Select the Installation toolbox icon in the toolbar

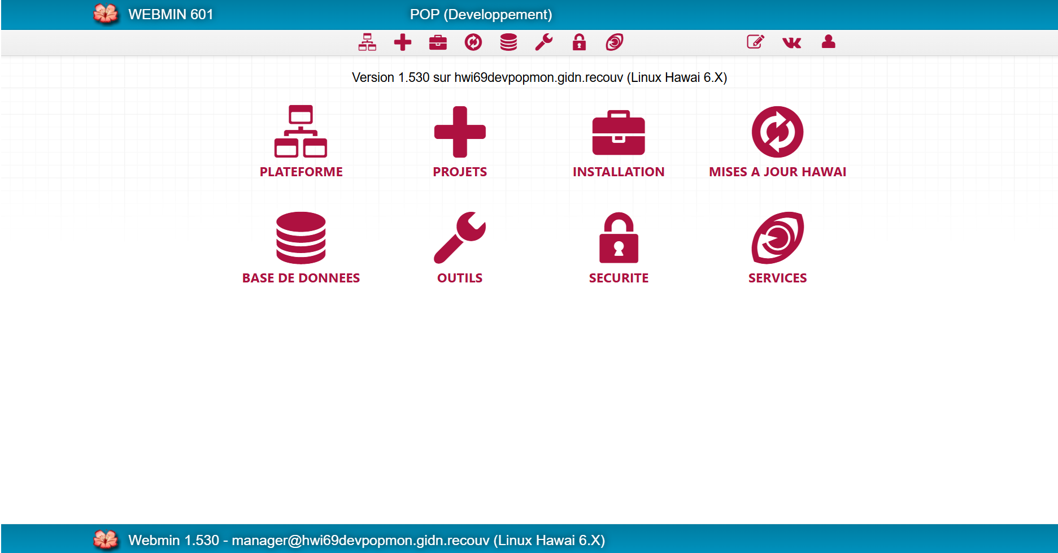click(x=438, y=42)
